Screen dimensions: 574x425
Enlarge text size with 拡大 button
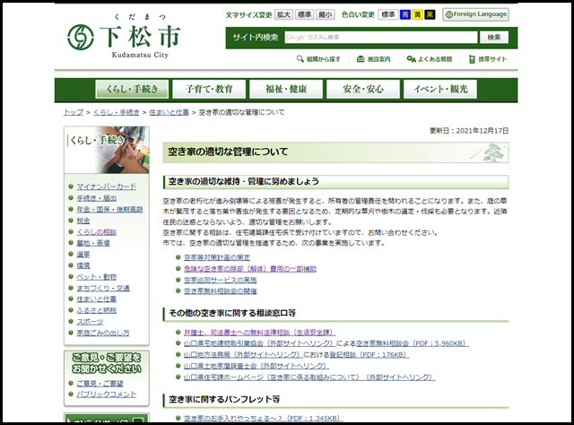(283, 15)
